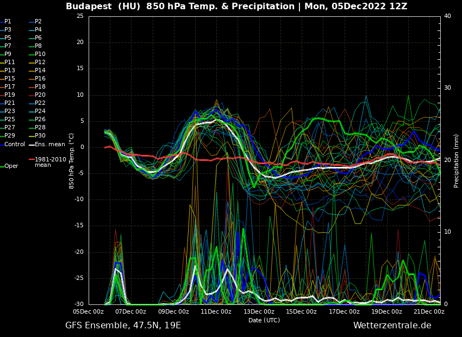Viewport: 462px width, 337px height.
Task: Toggle the Oper run legend entry
Action: pos(11,166)
